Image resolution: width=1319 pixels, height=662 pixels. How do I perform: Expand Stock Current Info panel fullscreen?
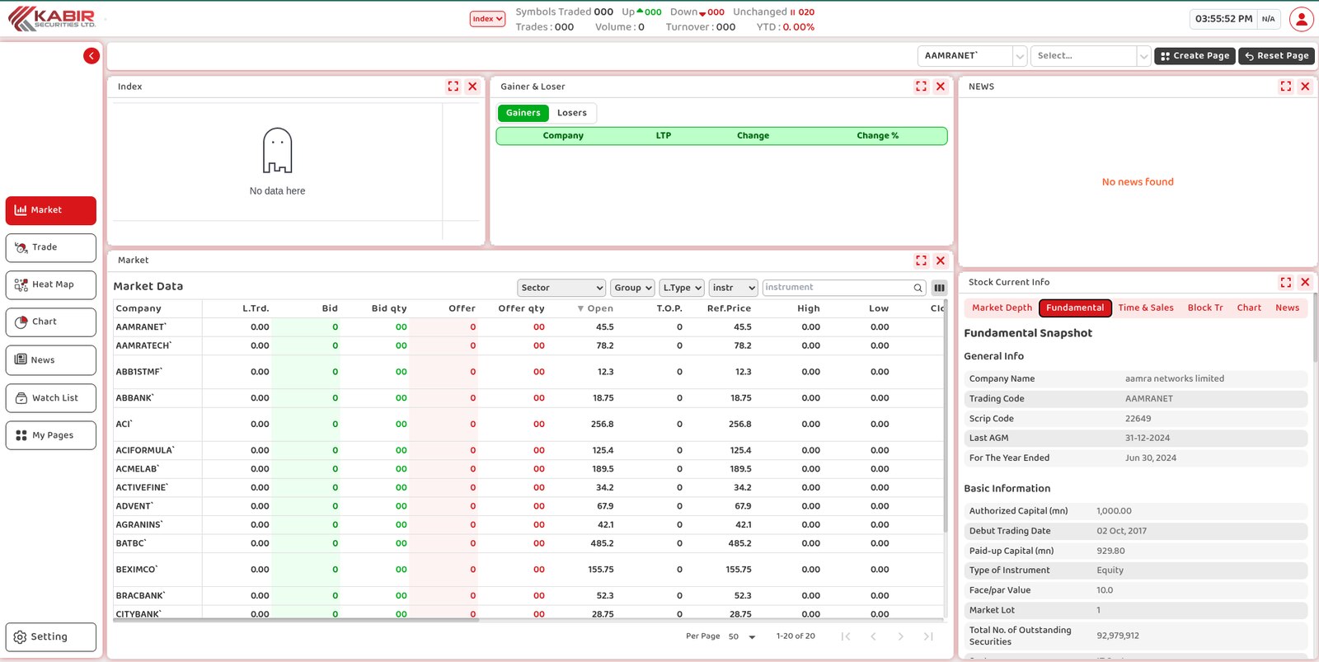click(x=1286, y=282)
